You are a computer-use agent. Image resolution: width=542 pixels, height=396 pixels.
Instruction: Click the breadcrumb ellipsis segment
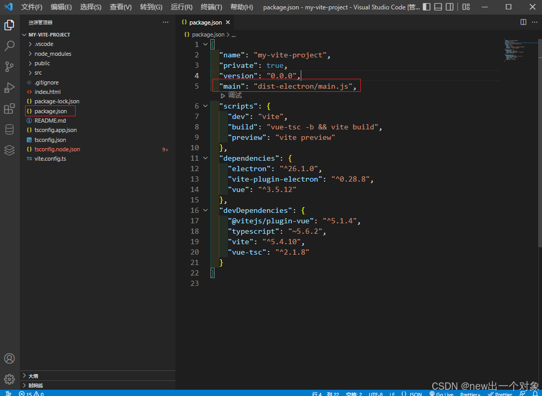point(234,35)
